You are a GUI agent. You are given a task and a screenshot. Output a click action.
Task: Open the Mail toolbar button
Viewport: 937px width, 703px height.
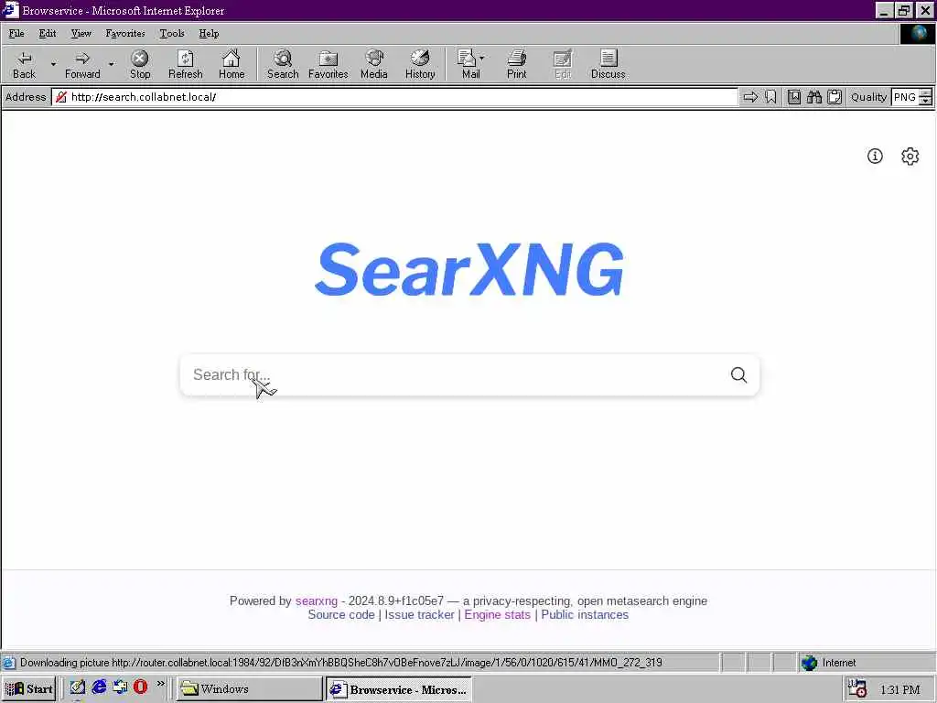pyautogui.click(x=468, y=65)
